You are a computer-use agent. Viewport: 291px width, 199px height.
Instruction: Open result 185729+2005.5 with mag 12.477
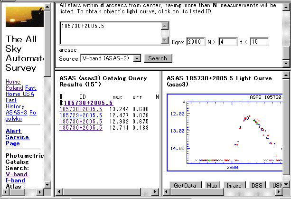pos(81,115)
